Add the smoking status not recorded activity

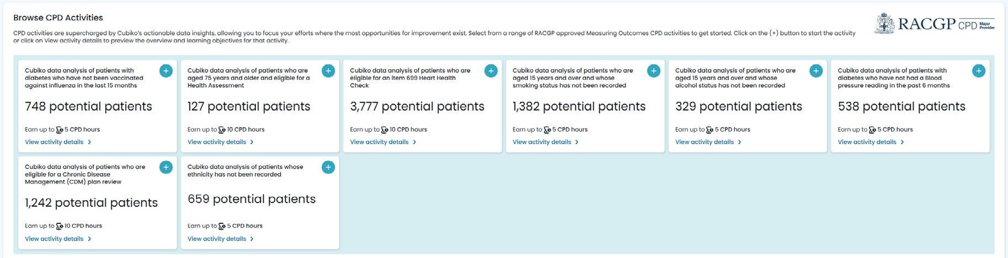[x=653, y=71]
